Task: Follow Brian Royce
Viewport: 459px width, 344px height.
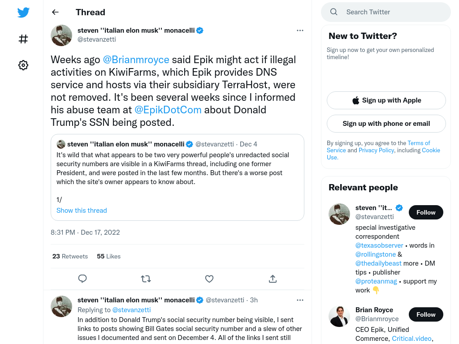Action: [426, 314]
